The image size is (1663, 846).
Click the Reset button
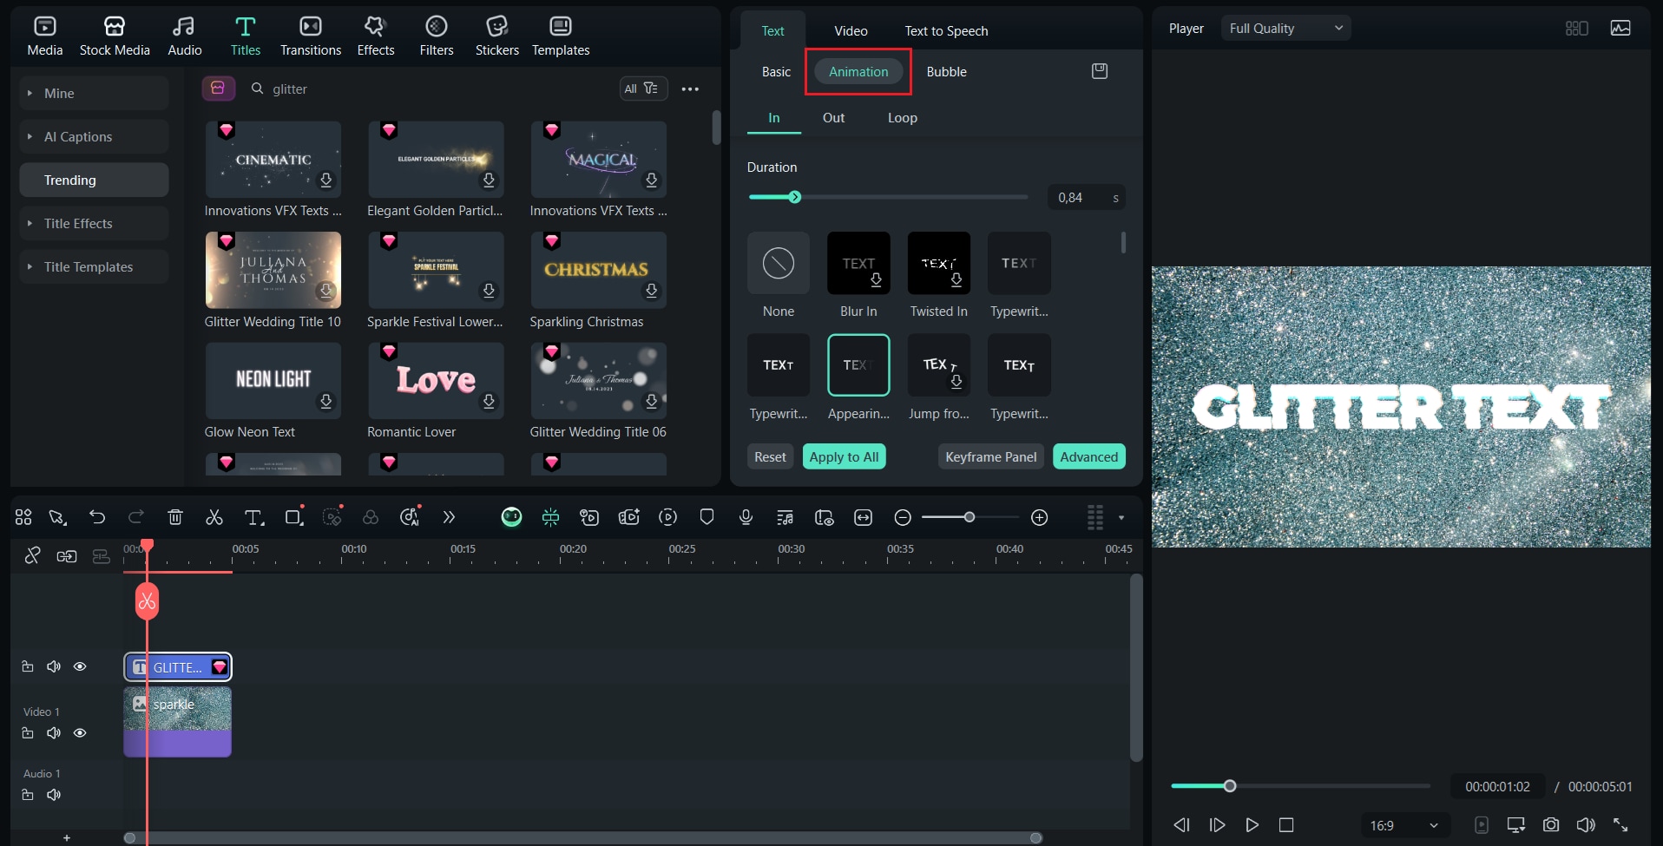click(x=770, y=456)
